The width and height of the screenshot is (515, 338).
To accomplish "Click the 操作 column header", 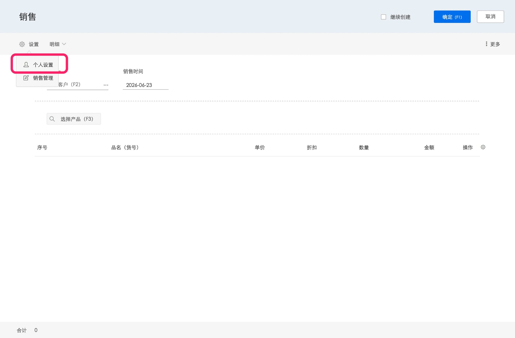I will coord(468,148).
